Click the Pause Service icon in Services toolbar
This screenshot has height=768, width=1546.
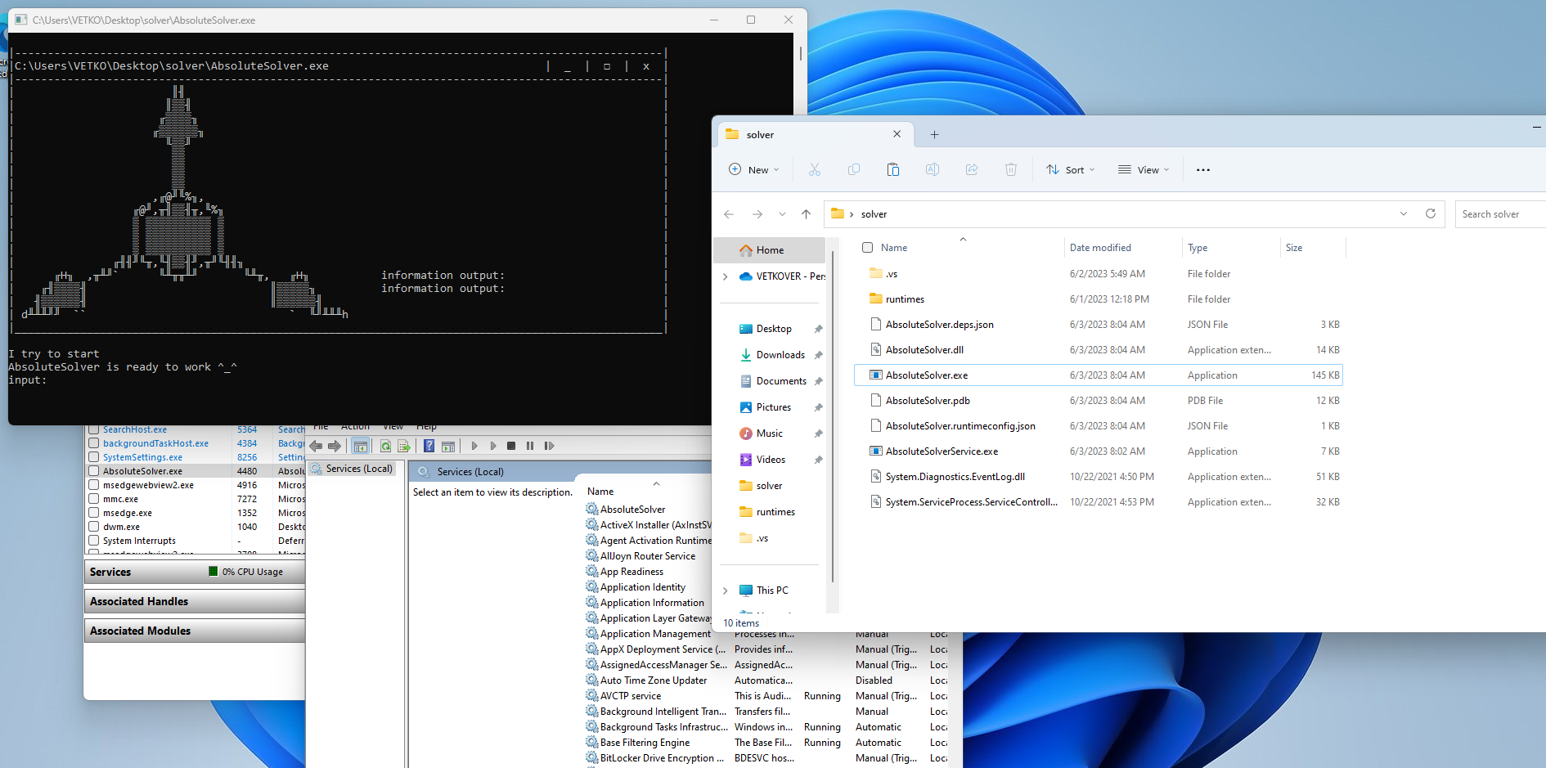tap(530, 446)
